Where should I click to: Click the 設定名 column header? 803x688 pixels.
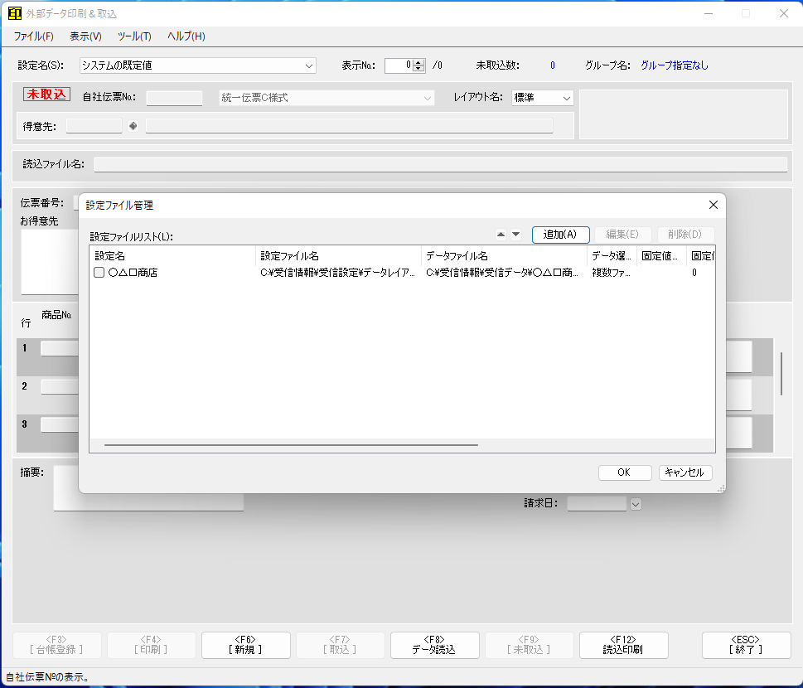(x=172, y=255)
